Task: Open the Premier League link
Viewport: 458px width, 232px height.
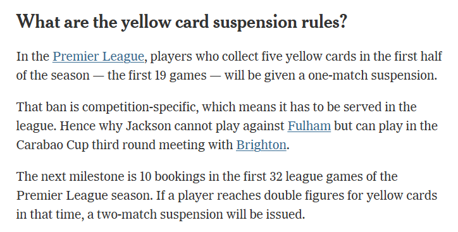Action: click(x=98, y=57)
